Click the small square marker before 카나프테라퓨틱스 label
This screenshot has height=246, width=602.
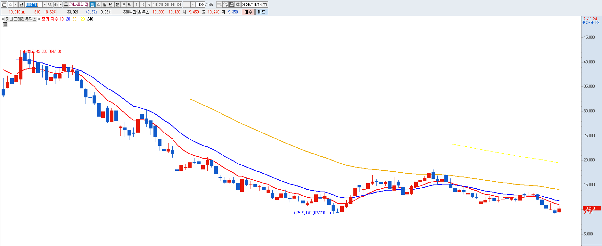coord(3,19)
